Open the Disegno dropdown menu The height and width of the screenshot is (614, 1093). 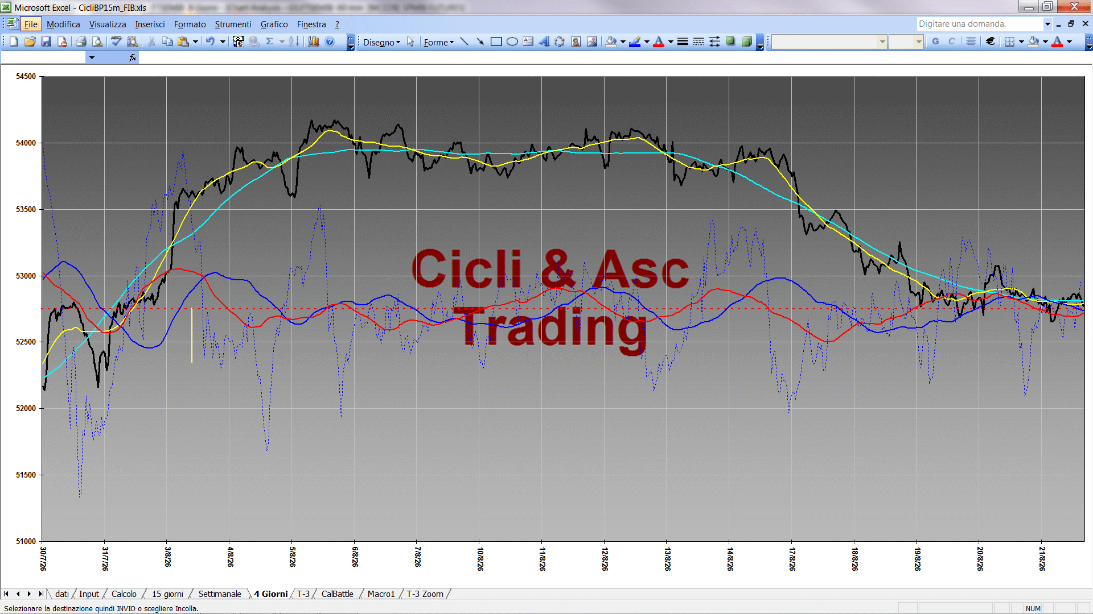click(381, 42)
